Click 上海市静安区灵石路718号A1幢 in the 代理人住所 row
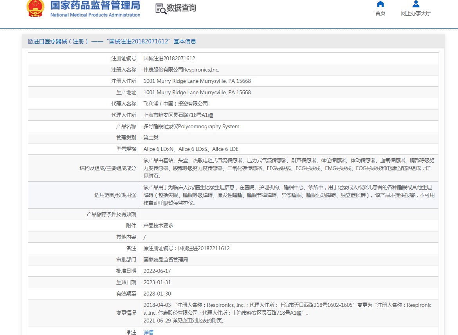This screenshot has height=335, width=458. [x=178, y=115]
